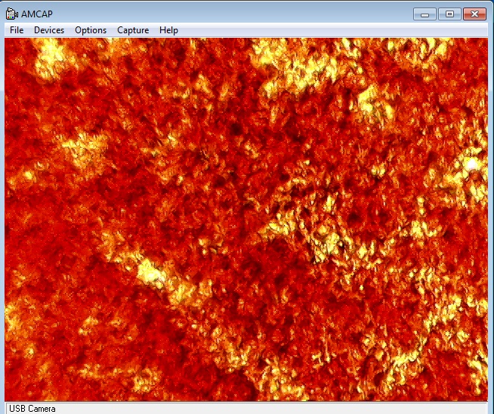Click the window's bottom-right resize corner
The image size is (494, 414).
click(x=489, y=409)
